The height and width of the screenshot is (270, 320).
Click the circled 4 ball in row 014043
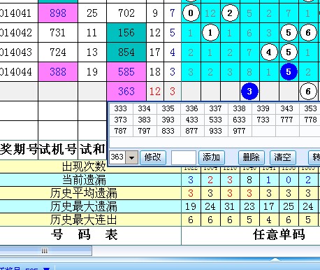(269, 52)
